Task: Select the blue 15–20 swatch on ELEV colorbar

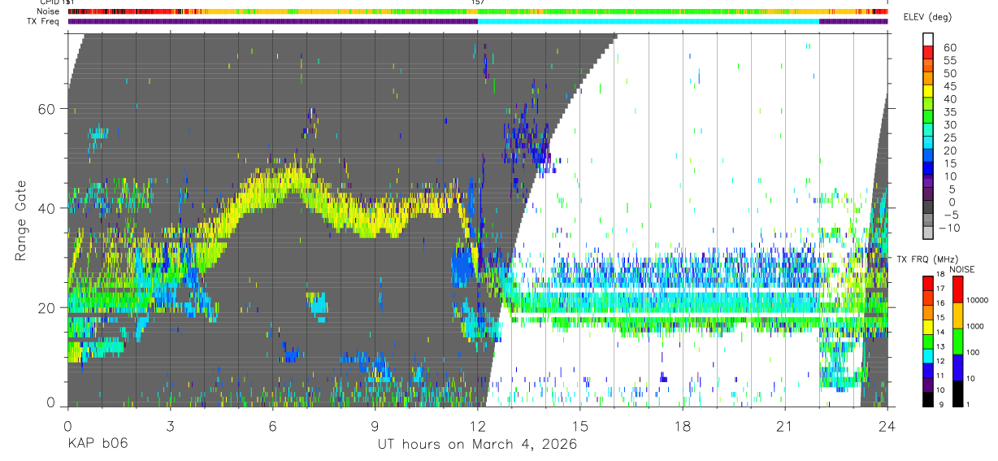Action: (929, 157)
